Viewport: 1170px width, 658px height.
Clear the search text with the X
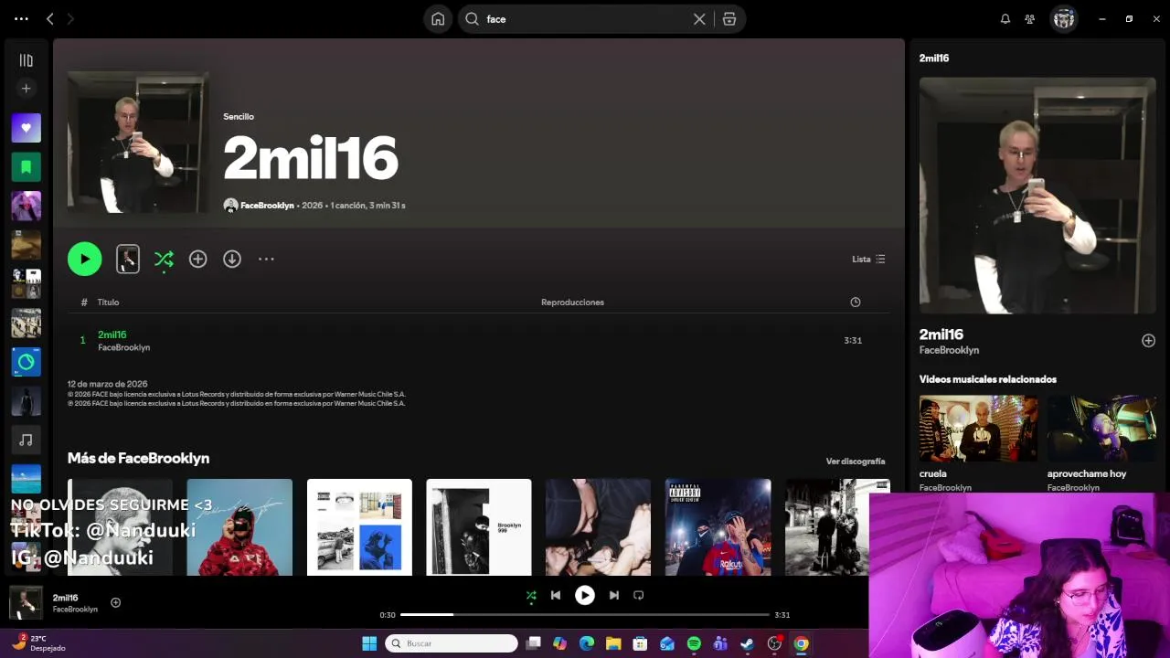click(x=699, y=18)
